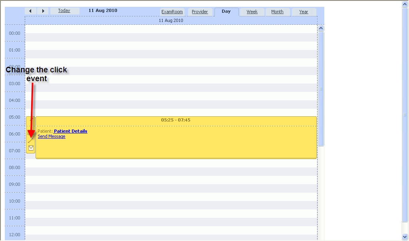Select the Provider view
The width and height of the screenshot is (409, 241).
[200, 12]
